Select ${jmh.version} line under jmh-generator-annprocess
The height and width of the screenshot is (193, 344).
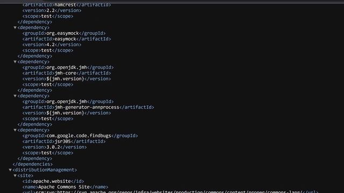point(67,113)
